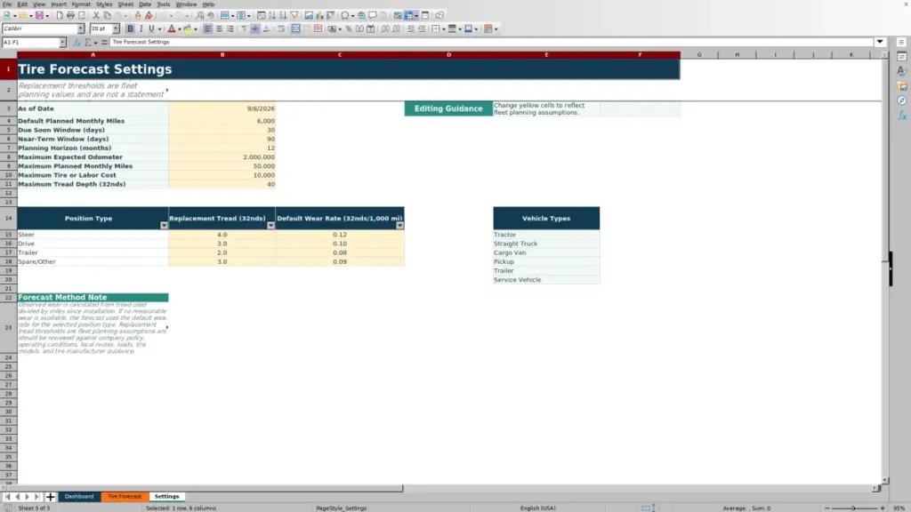
Task: Click the Insert Comment icon
Action: pyautogui.click(x=373, y=15)
